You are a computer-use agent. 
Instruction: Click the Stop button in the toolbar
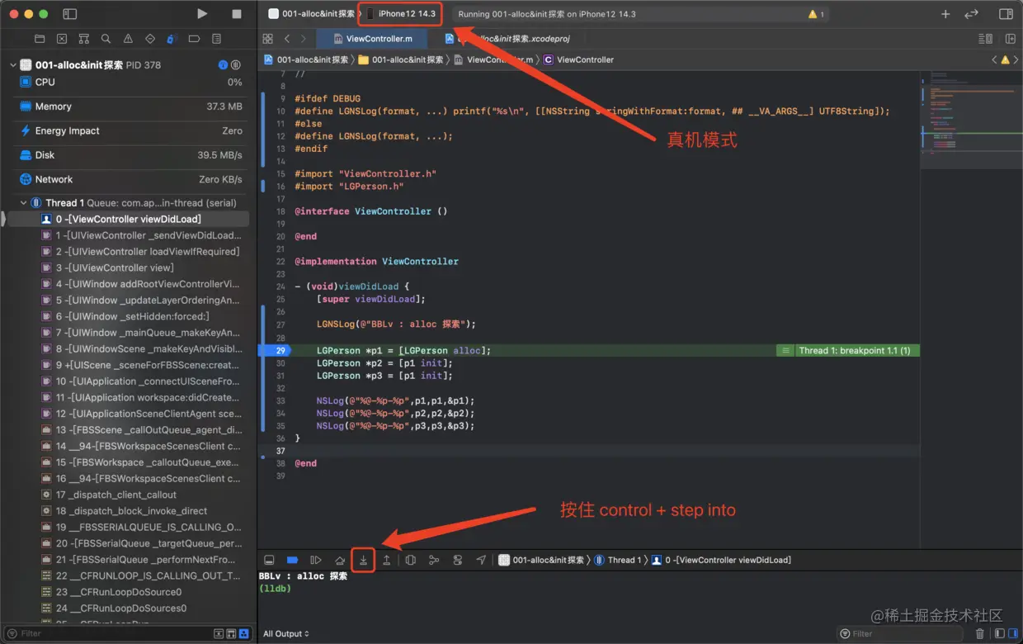237,14
